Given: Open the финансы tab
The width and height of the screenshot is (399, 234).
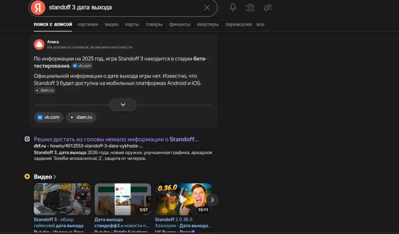Looking at the screenshot, I should tap(180, 24).
